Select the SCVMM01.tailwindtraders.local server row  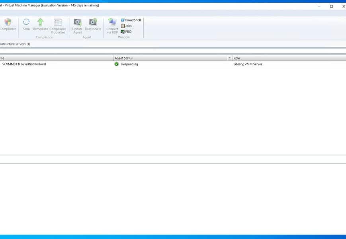(x=173, y=64)
